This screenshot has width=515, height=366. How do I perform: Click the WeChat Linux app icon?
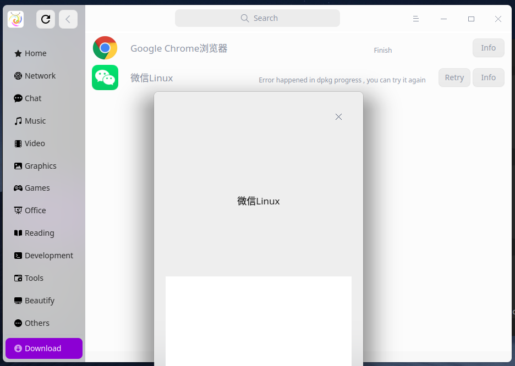tap(105, 77)
